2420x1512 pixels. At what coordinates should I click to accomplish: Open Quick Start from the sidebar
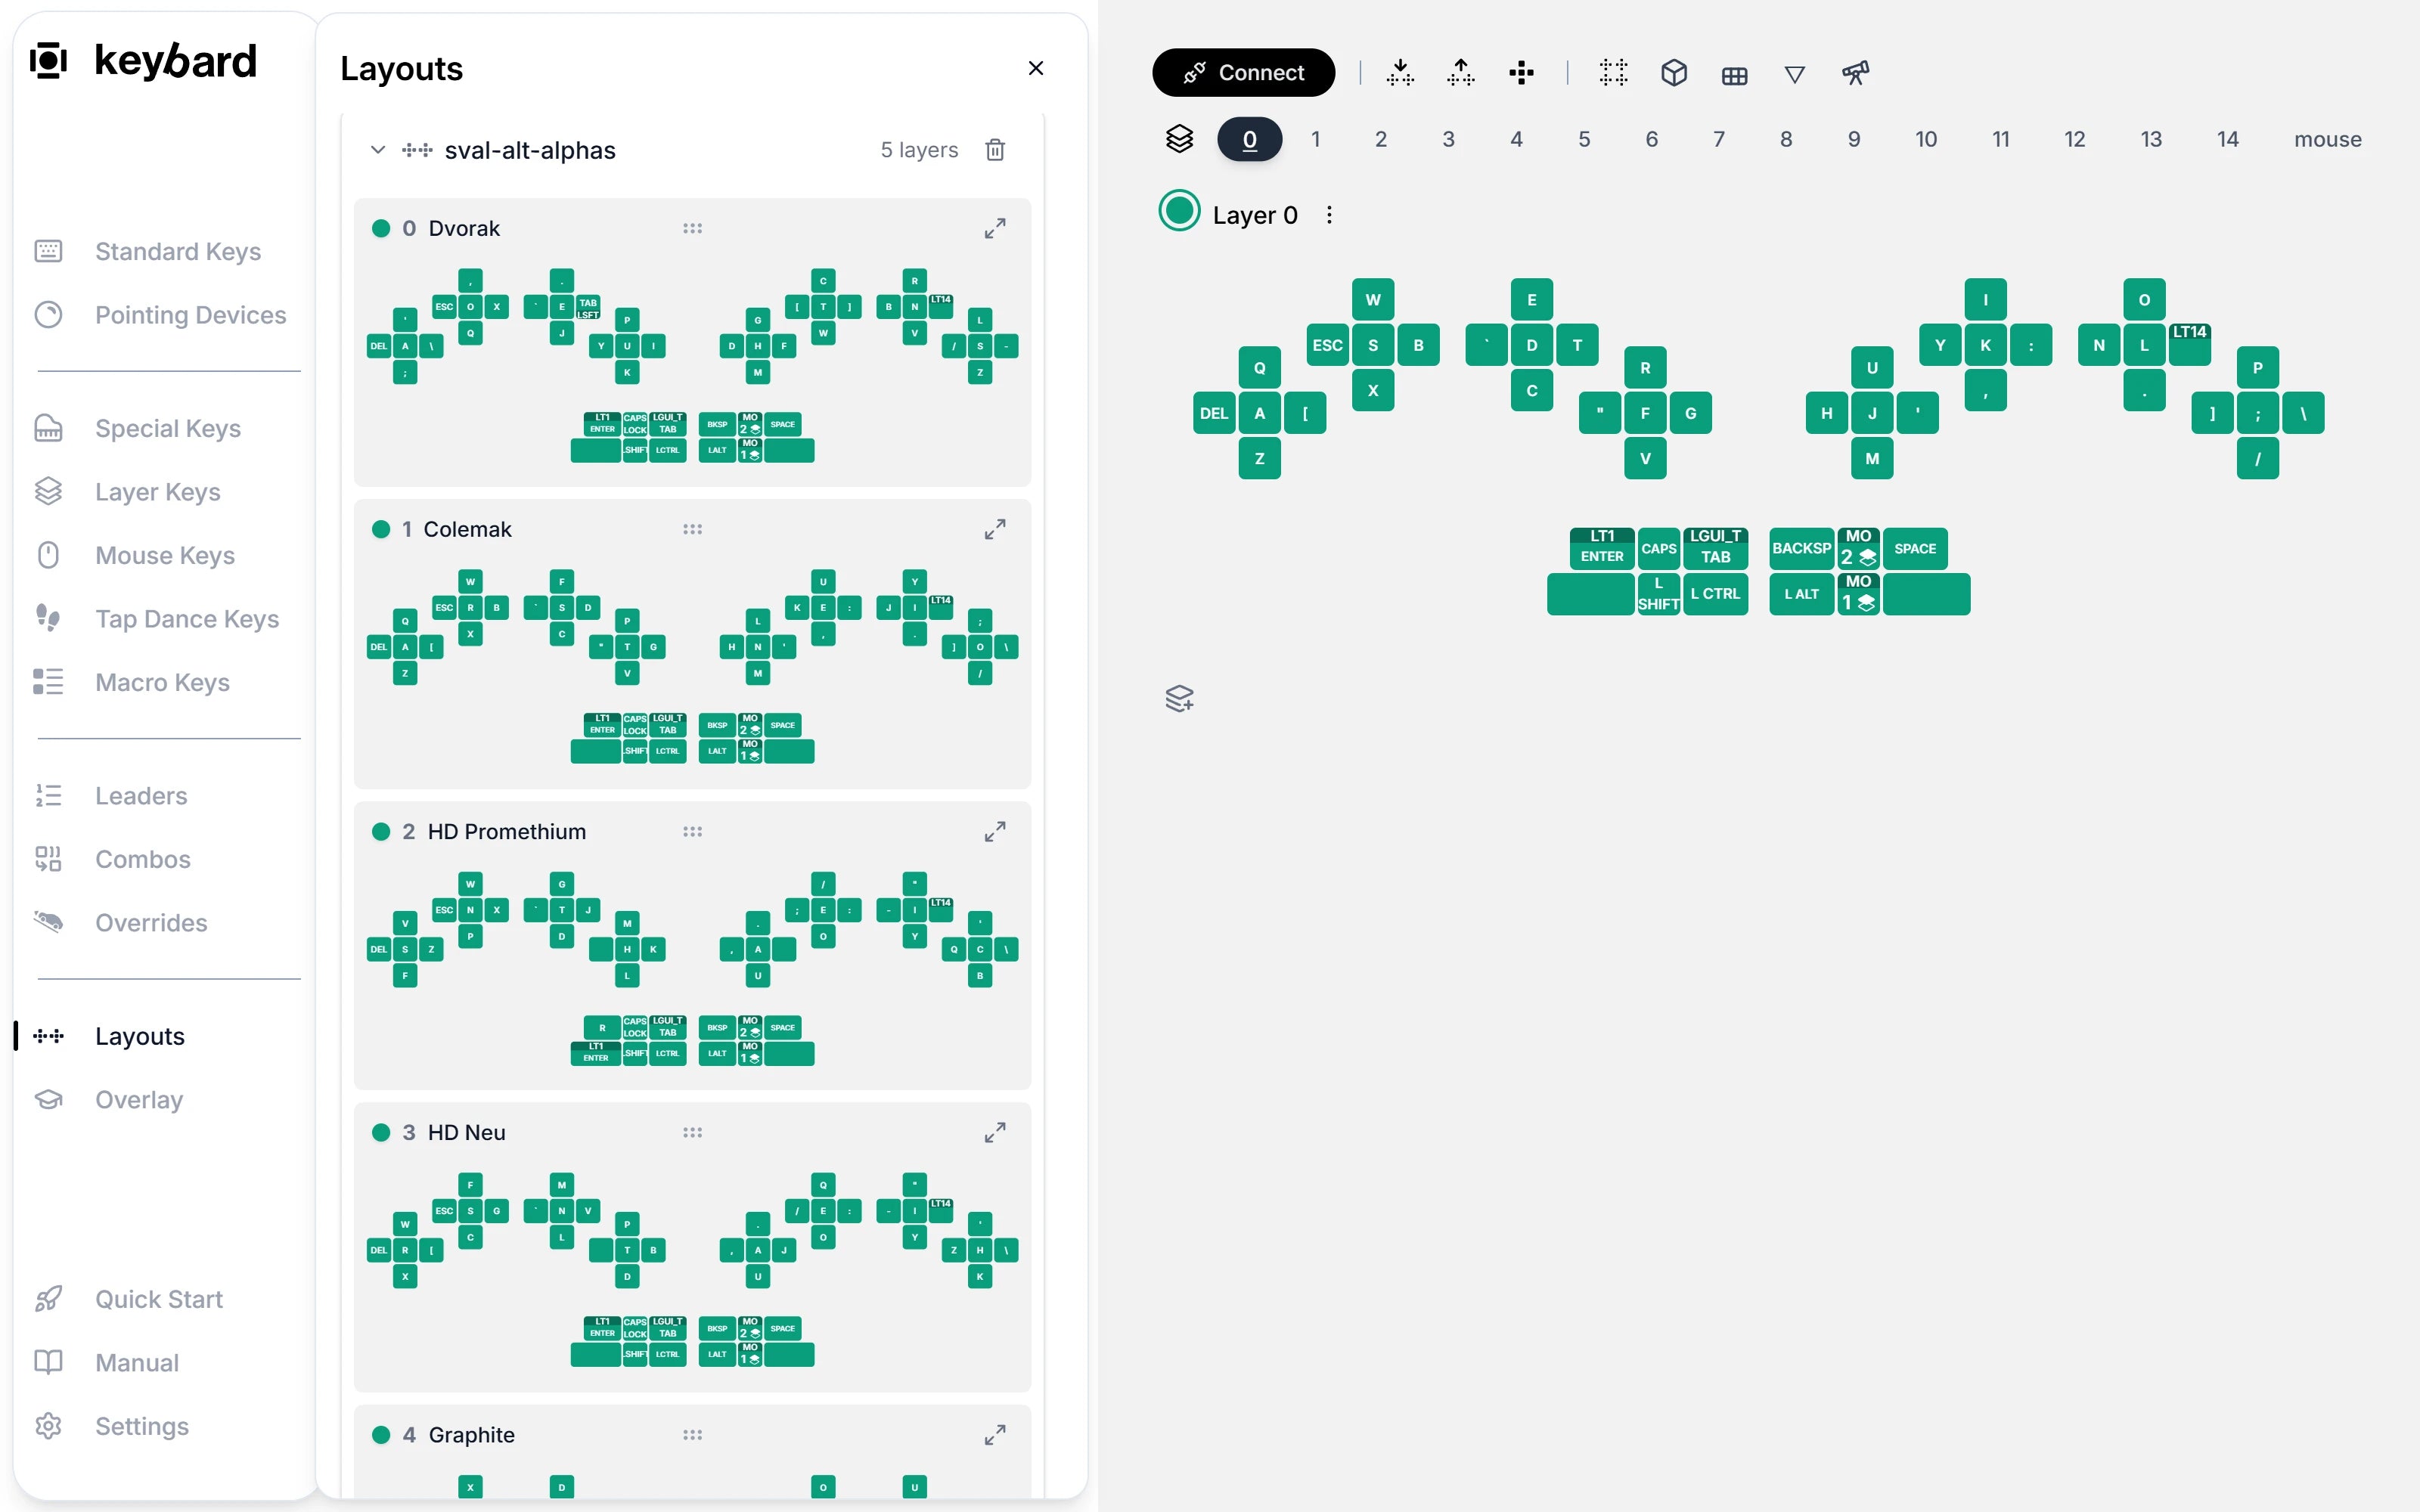coord(158,1299)
